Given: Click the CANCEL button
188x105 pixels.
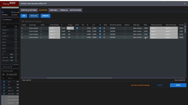Looking at the screenshot, I should coord(160,85).
